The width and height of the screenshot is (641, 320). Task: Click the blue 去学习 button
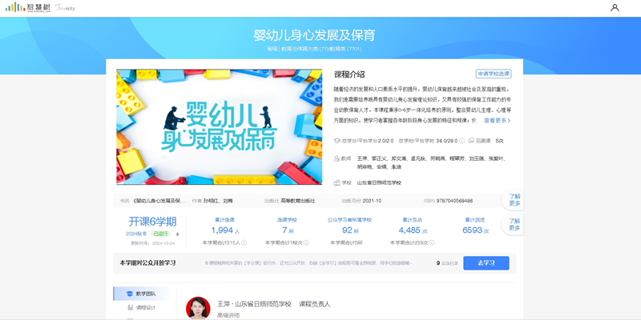486,263
